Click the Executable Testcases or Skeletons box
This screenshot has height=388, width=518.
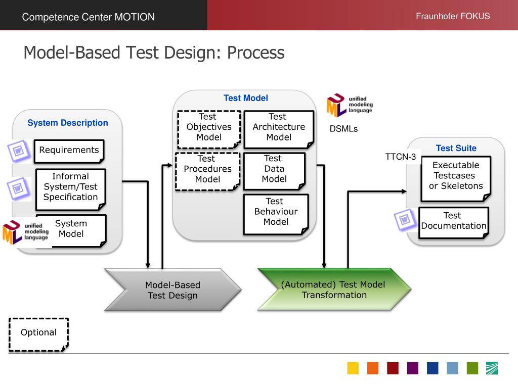[456, 178]
